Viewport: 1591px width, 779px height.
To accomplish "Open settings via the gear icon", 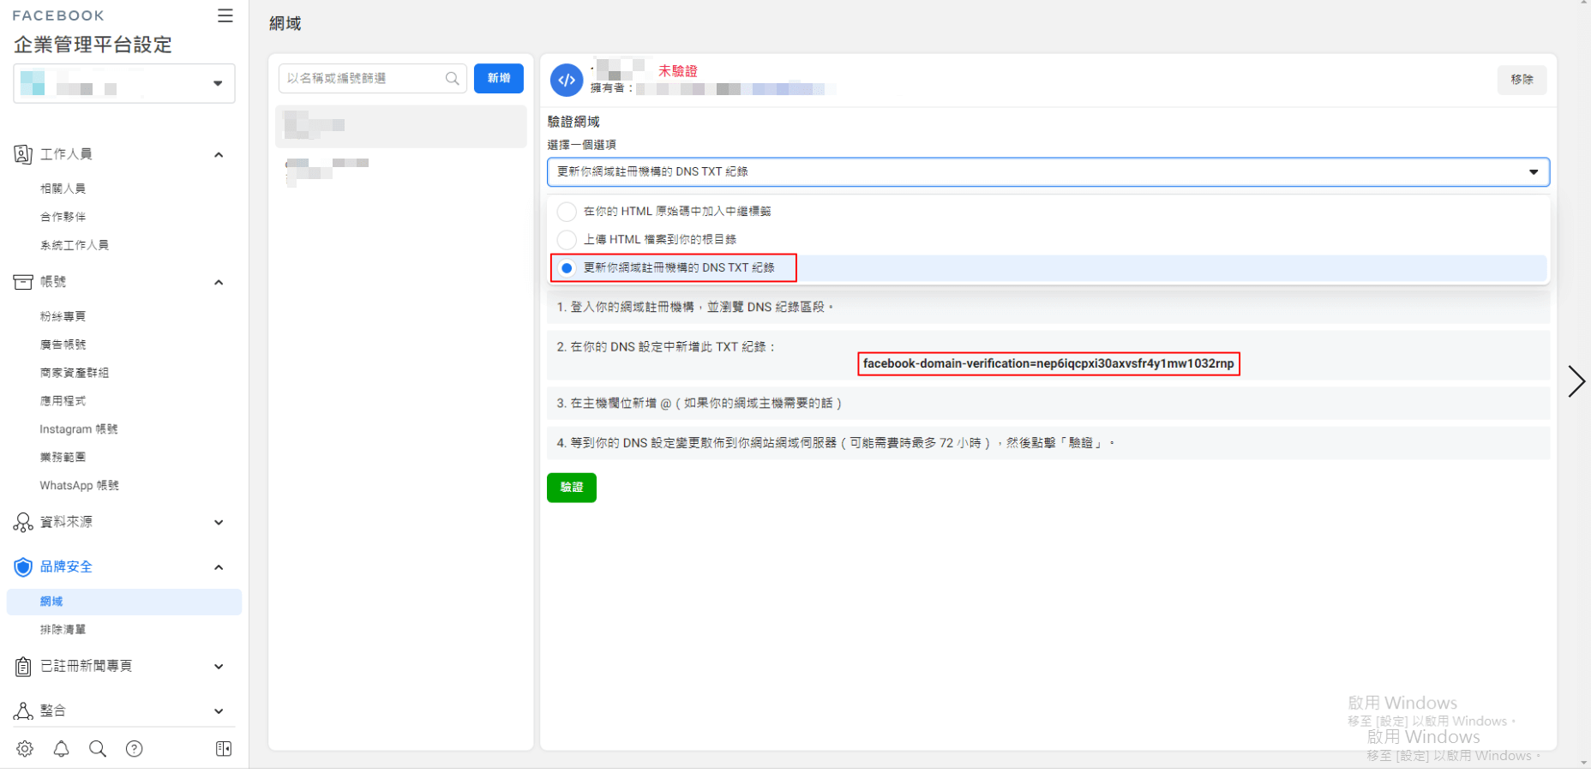I will click(x=25, y=749).
